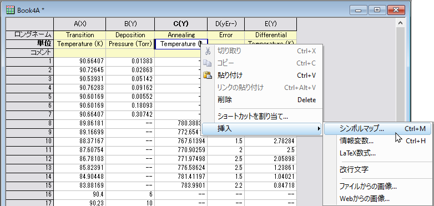
Task: Choose Webからの画像... submenu item
Action: (x=377, y=198)
